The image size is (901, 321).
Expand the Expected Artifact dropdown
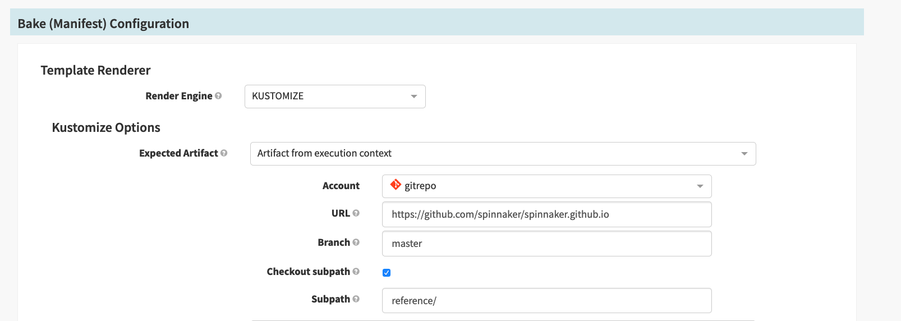[503, 154]
